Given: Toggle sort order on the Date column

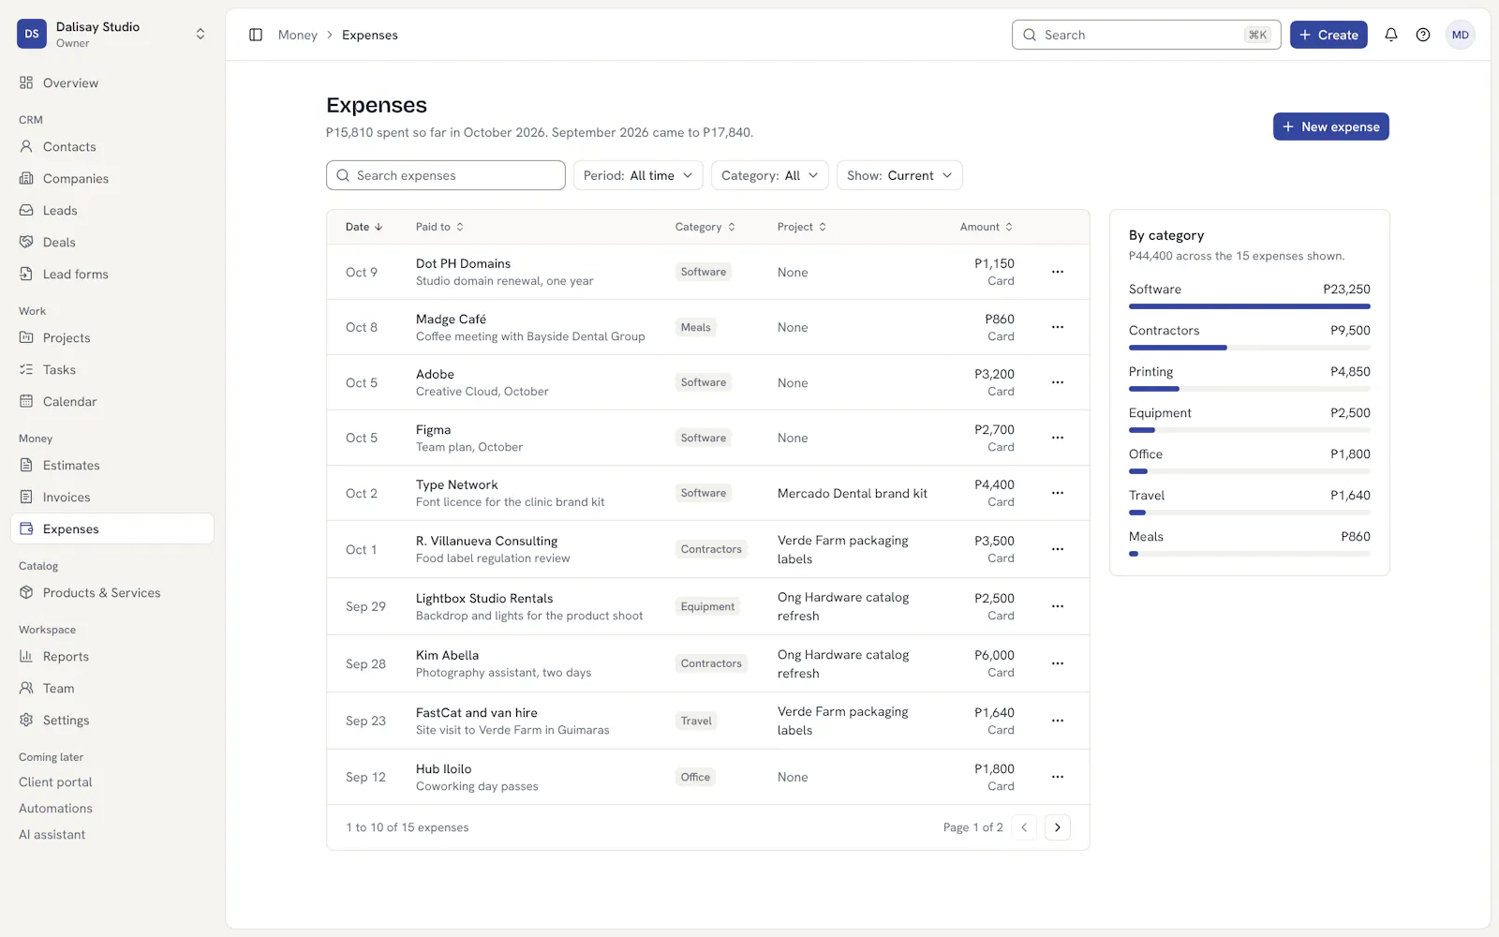Looking at the screenshot, I should pyautogui.click(x=364, y=227).
